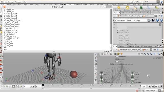The width and height of the screenshot is (164, 92).
Task: Jump to the last frame button
Action: pyautogui.click(x=20, y=86)
